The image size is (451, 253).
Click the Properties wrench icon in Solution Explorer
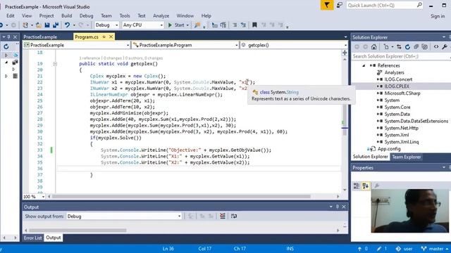(x=445, y=47)
